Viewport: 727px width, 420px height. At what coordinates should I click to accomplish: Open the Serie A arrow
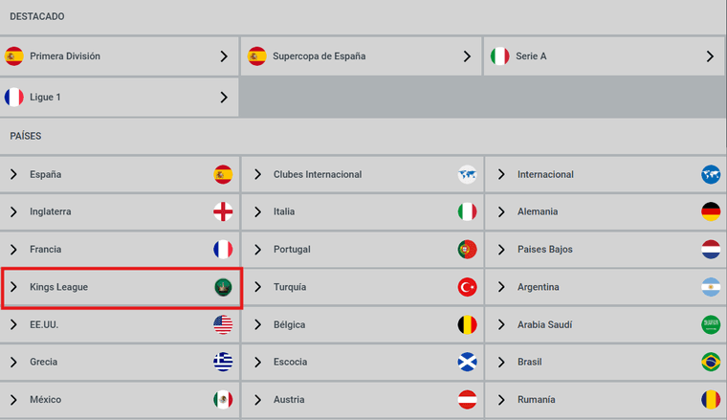(x=710, y=56)
